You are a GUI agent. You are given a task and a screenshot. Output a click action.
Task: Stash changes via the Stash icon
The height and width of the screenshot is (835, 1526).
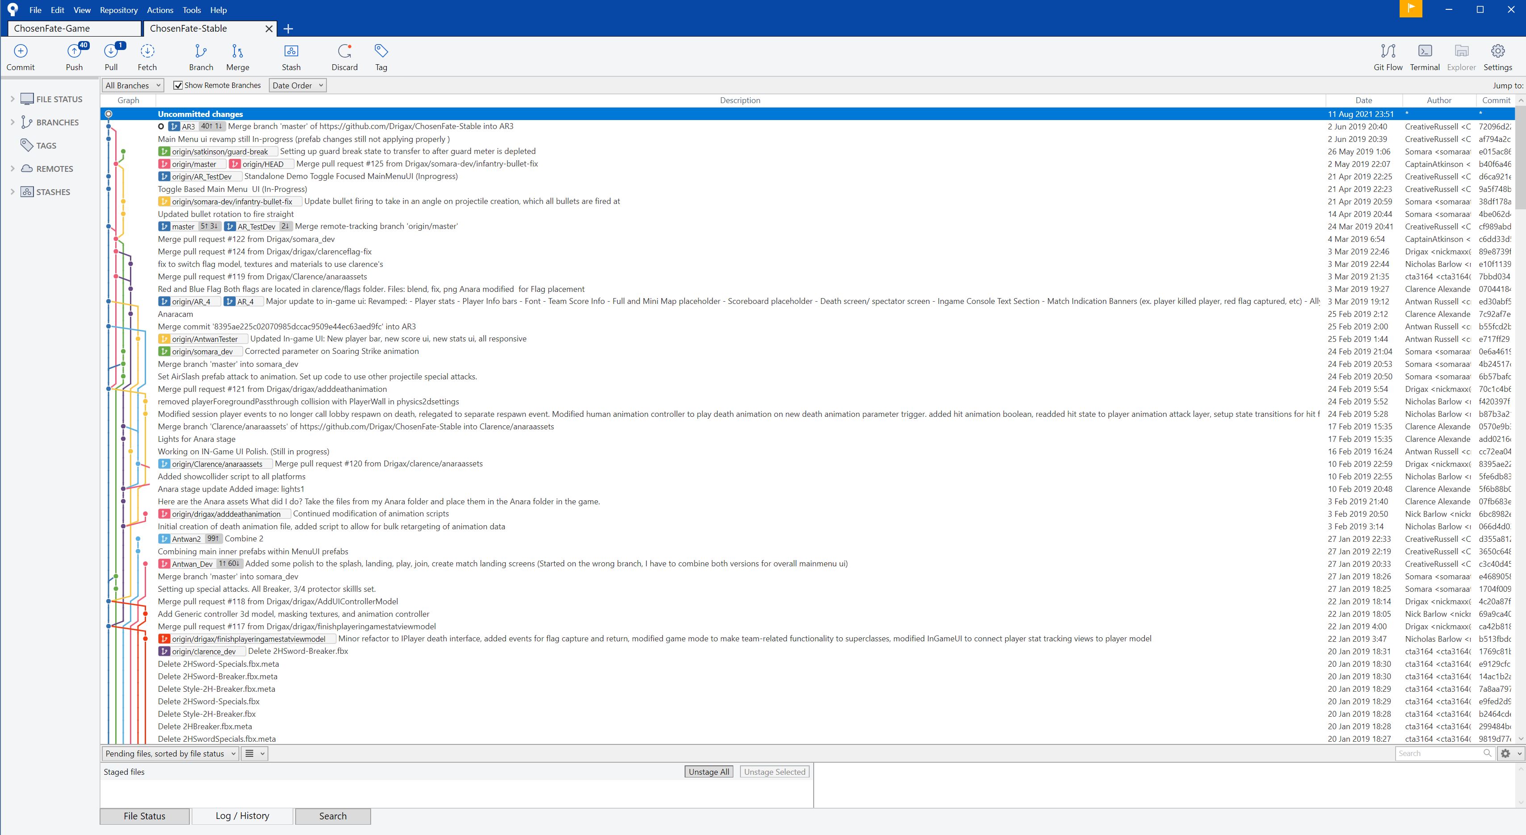click(x=291, y=57)
